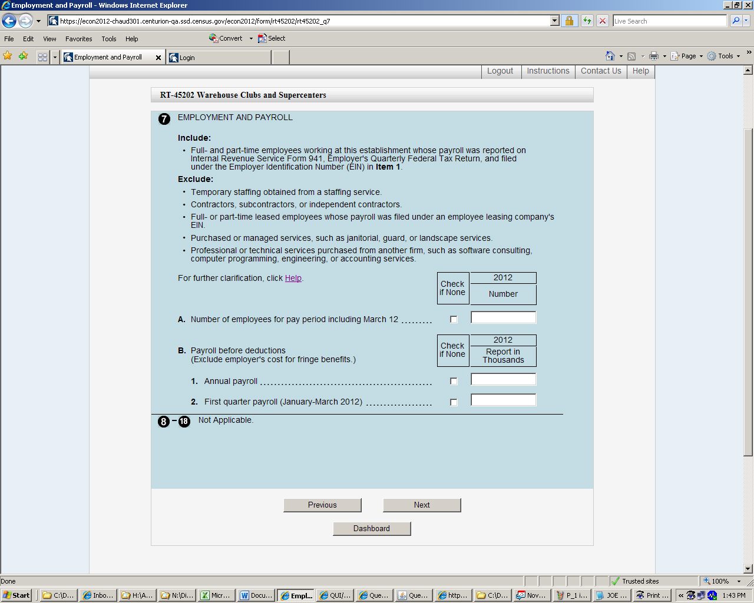
Task: Click the security lock icon in address bar
Action: point(569,21)
